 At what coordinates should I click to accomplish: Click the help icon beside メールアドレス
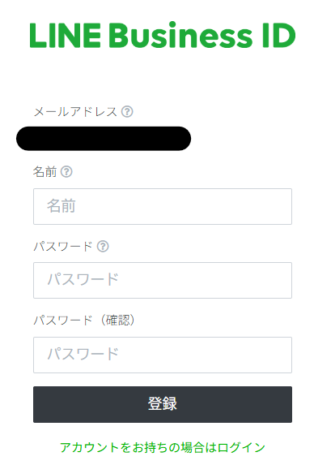click(127, 112)
